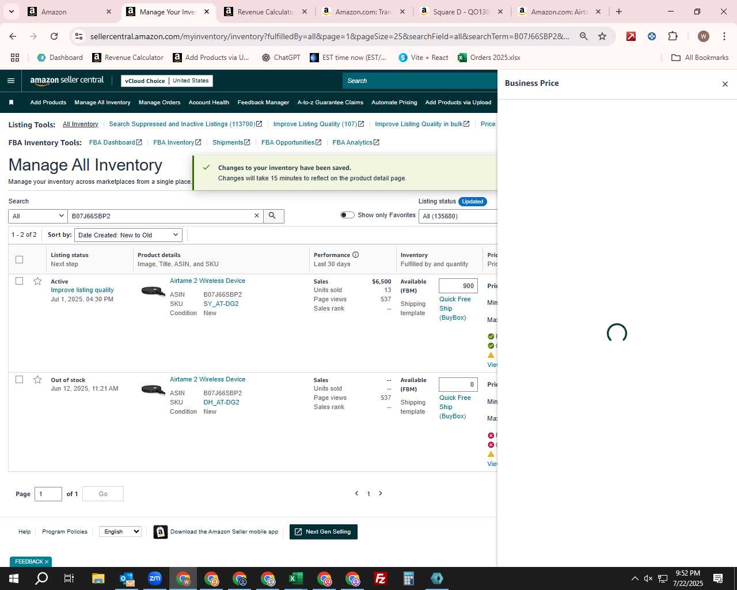Click the Chrome reload button
Screen dimensions: 737x590
54,36
